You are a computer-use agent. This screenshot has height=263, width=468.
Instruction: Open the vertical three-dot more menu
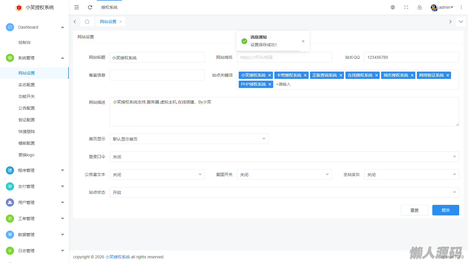461,7
